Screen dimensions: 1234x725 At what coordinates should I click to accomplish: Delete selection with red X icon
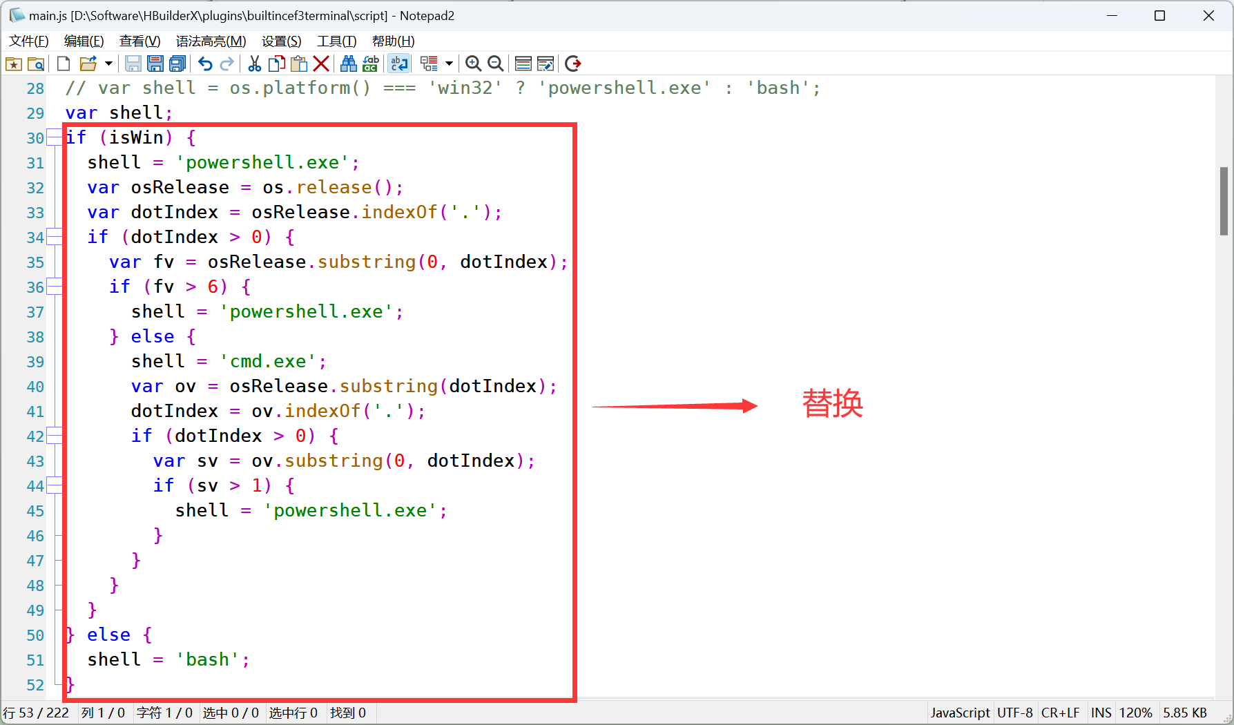point(321,64)
